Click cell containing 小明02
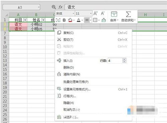167x123 pixels. (36, 24)
